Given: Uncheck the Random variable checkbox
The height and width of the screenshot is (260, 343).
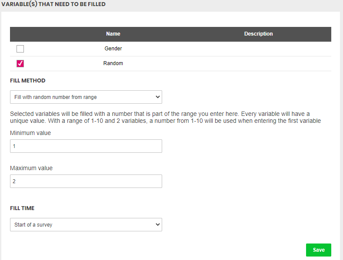Looking at the screenshot, I should 20,63.
